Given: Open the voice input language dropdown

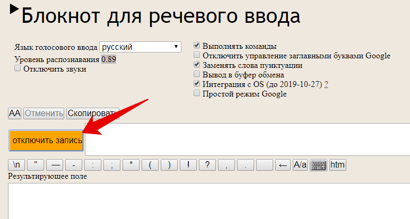Looking at the screenshot, I should tap(140, 47).
